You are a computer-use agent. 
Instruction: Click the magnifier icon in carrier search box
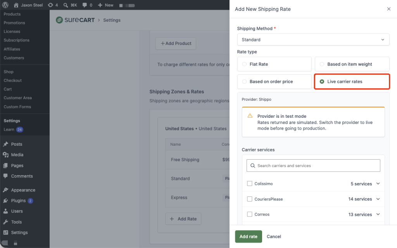[x=253, y=165]
